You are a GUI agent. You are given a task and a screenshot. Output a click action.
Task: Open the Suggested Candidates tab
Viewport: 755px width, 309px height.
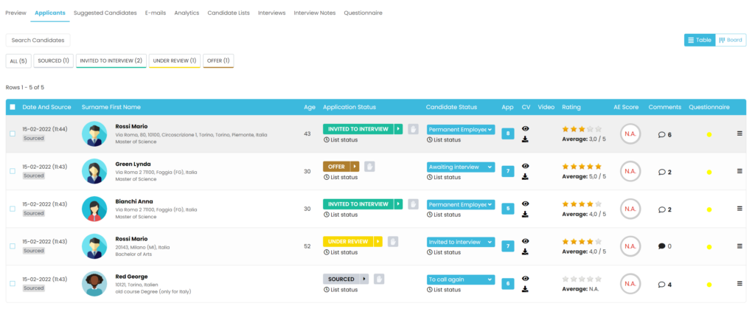pyautogui.click(x=105, y=13)
